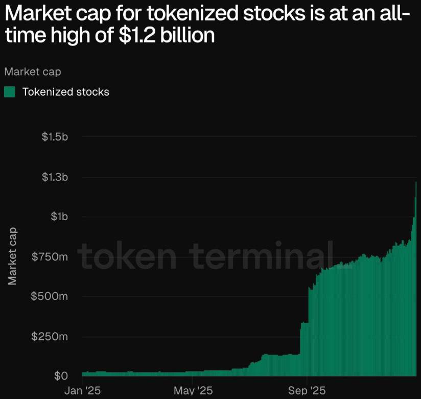This screenshot has width=421, height=399.
Task: Toggle the Tokenized stocks legend label
Action: (66, 92)
